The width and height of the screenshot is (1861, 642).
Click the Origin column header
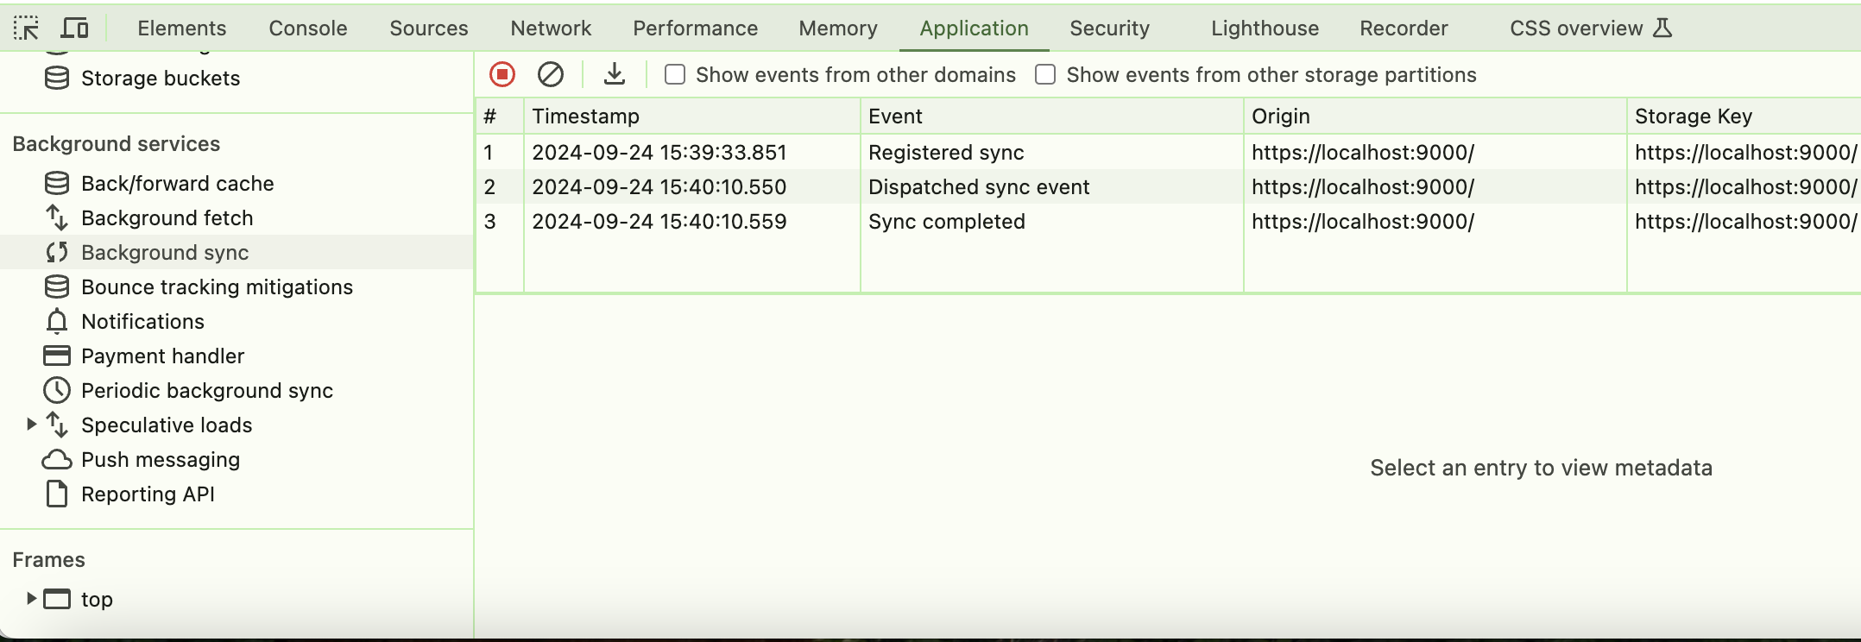point(1435,116)
